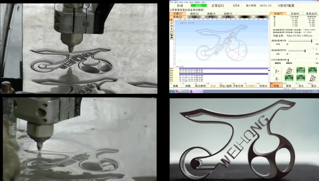The height and width of the screenshot is (181, 319).
Task: Click the bike toolpath preview canvas
Action: tap(221, 43)
